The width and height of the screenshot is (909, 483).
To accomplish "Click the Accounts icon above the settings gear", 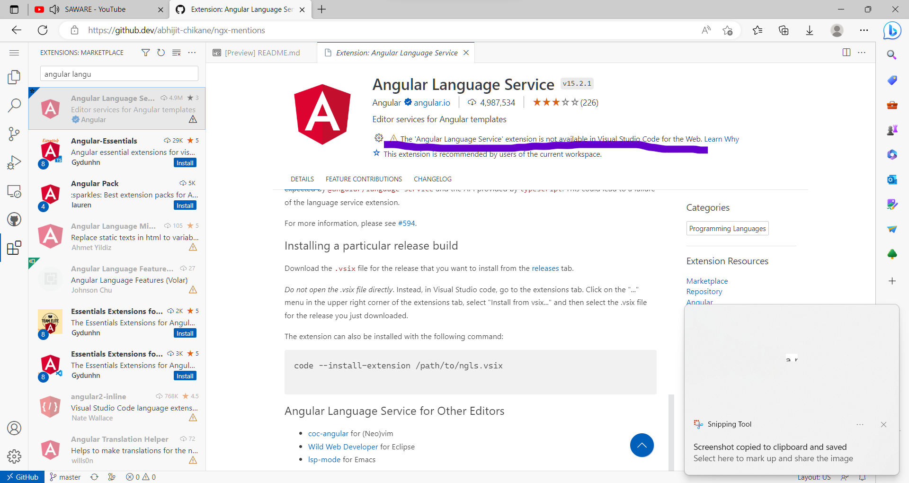I will coord(14,428).
